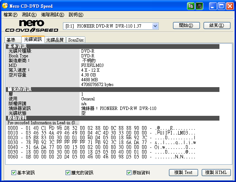Click the hex row starting 0030
The image size is (236, 182).
point(102,142)
